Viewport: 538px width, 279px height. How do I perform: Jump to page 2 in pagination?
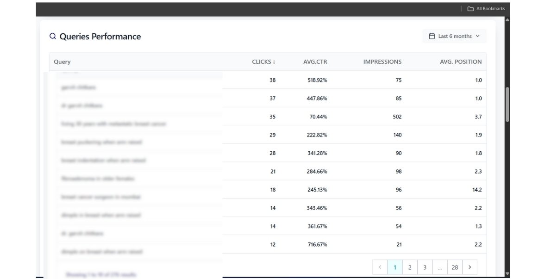pyautogui.click(x=410, y=267)
